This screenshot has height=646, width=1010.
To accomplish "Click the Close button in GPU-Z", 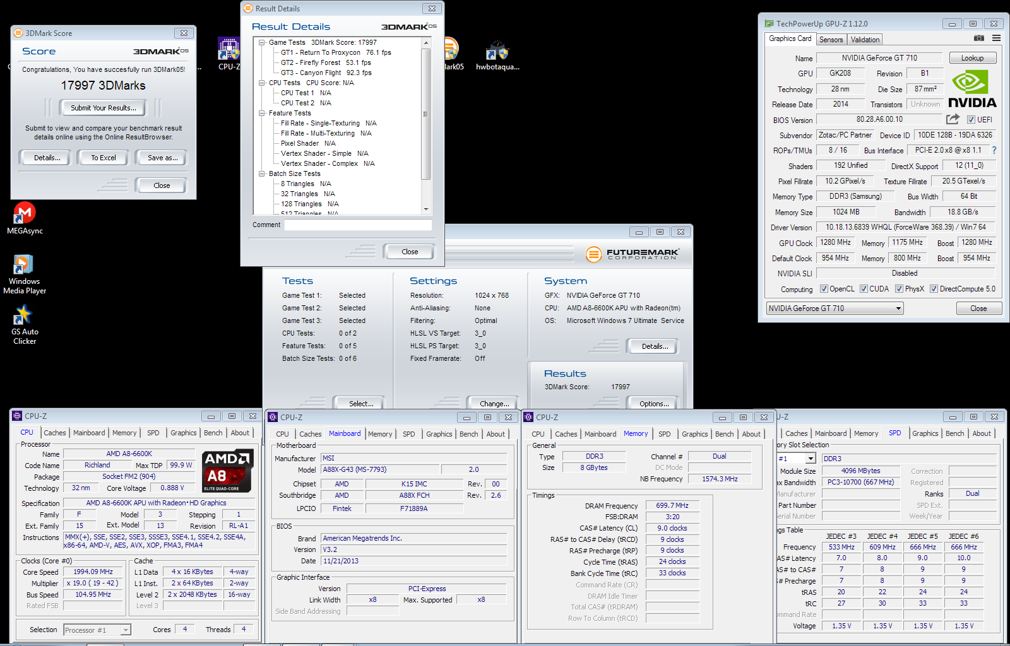I will (978, 308).
